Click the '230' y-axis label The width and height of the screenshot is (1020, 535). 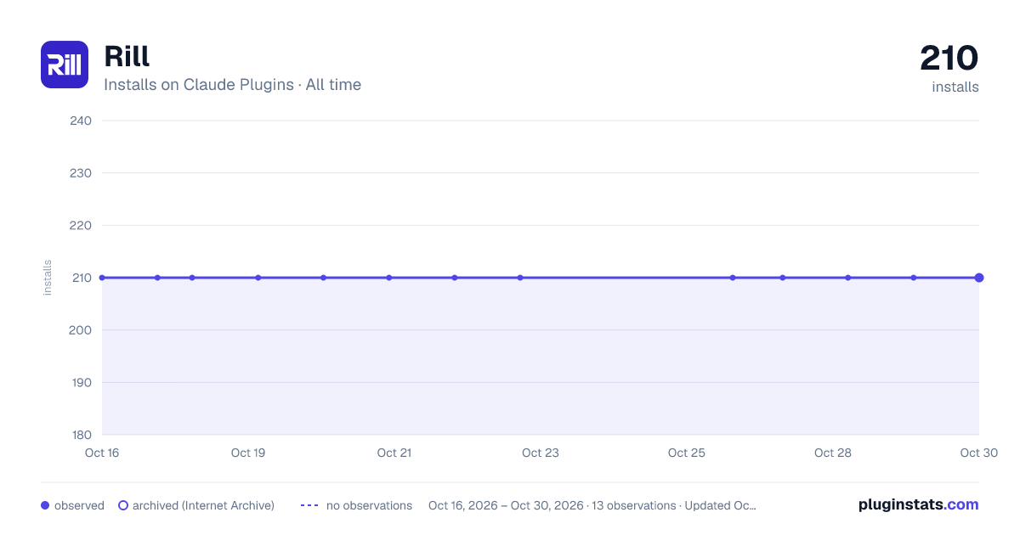pyautogui.click(x=81, y=173)
